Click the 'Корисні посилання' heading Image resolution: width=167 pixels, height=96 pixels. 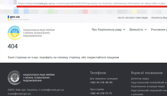point(147,73)
